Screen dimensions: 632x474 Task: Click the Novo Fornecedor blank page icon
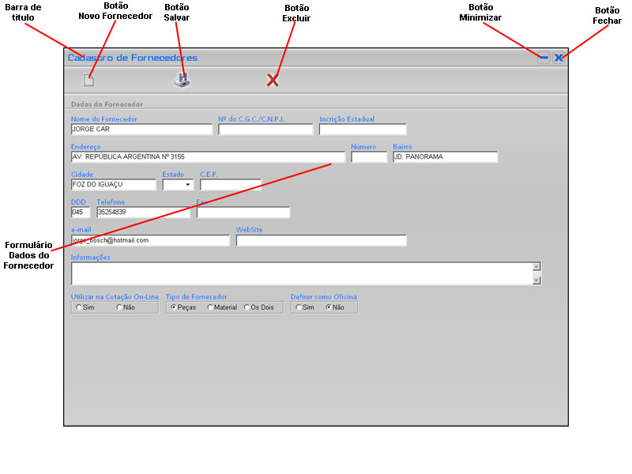coord(89,80)
